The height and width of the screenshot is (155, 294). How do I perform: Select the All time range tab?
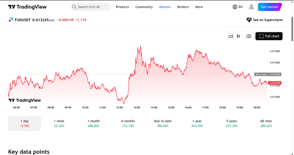tap(266, 124)
